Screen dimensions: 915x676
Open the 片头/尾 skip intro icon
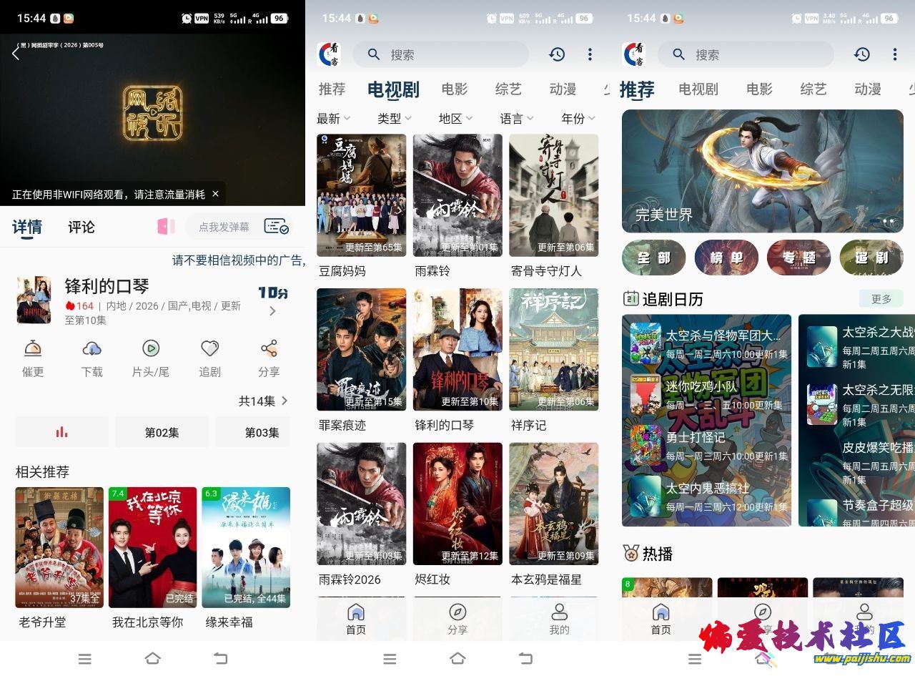tap(150, 348)
